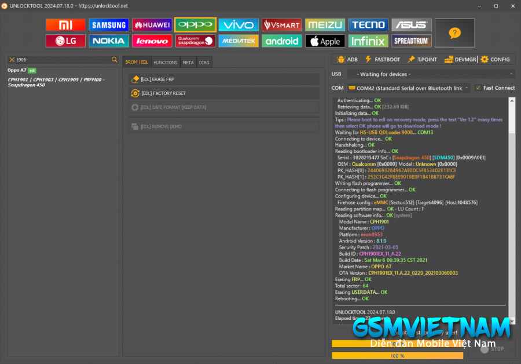Switch to the BROM | EDL tab

tap(137, 62)
